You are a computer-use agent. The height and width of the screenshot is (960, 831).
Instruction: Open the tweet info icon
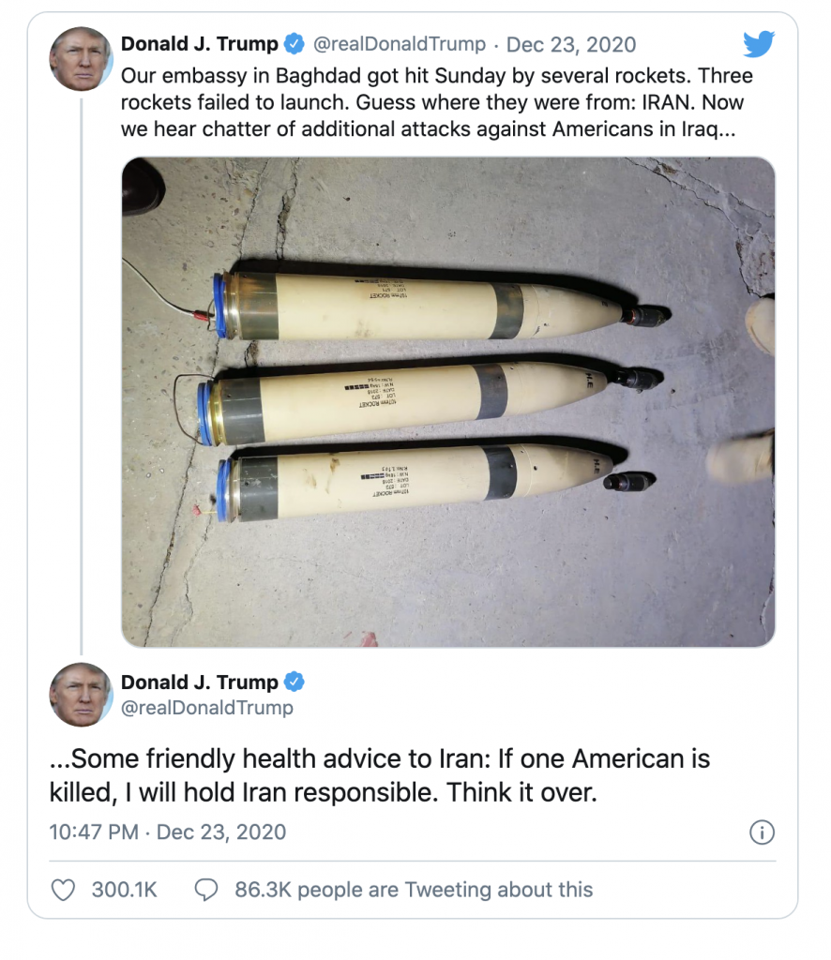pyautogui.click(x=762, y=832)
